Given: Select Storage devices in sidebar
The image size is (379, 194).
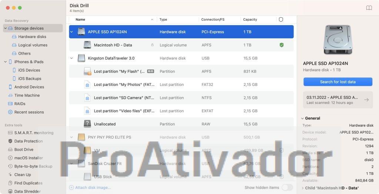Looking at the screenshot, I should 33,28.
